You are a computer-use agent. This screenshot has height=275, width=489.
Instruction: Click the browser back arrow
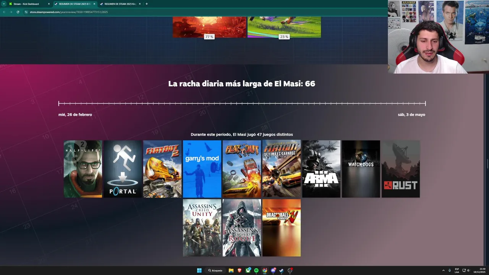click(4, 12)
